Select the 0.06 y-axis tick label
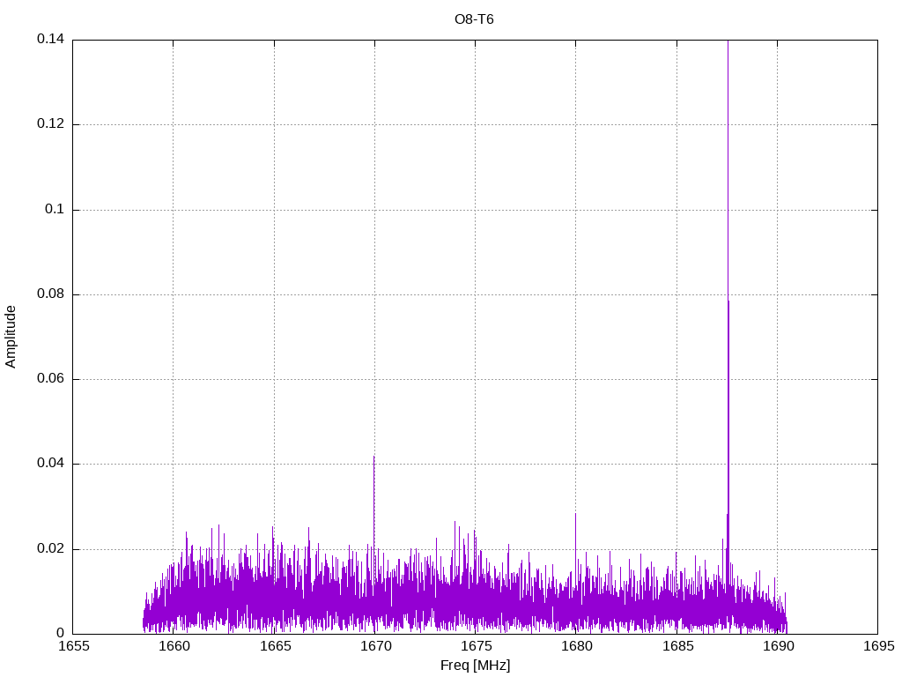The width and height of the screenshot is (902, 677). pos(50,379)
